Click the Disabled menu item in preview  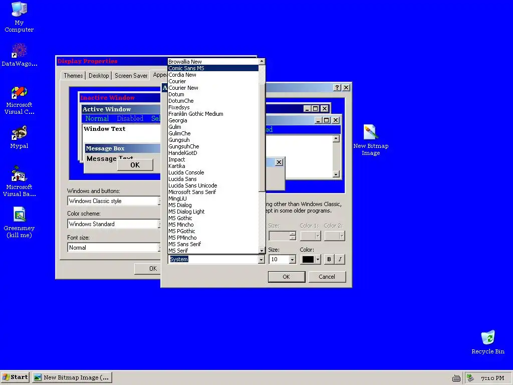130,118
